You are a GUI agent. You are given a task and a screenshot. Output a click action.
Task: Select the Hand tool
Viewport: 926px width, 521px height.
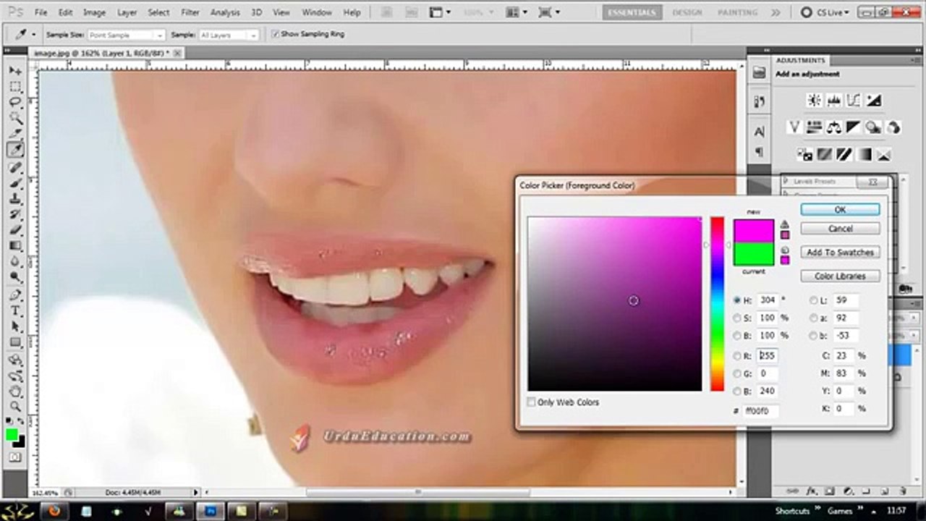click(15, 391)
